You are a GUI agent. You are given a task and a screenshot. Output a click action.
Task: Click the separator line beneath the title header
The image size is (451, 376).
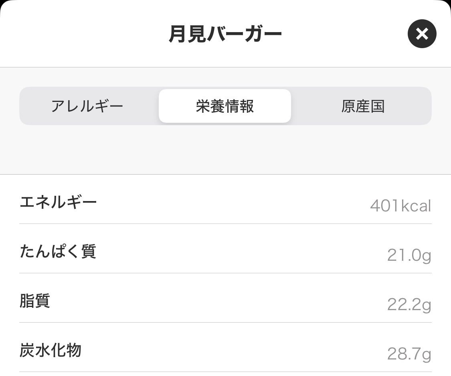coord(225,67)
